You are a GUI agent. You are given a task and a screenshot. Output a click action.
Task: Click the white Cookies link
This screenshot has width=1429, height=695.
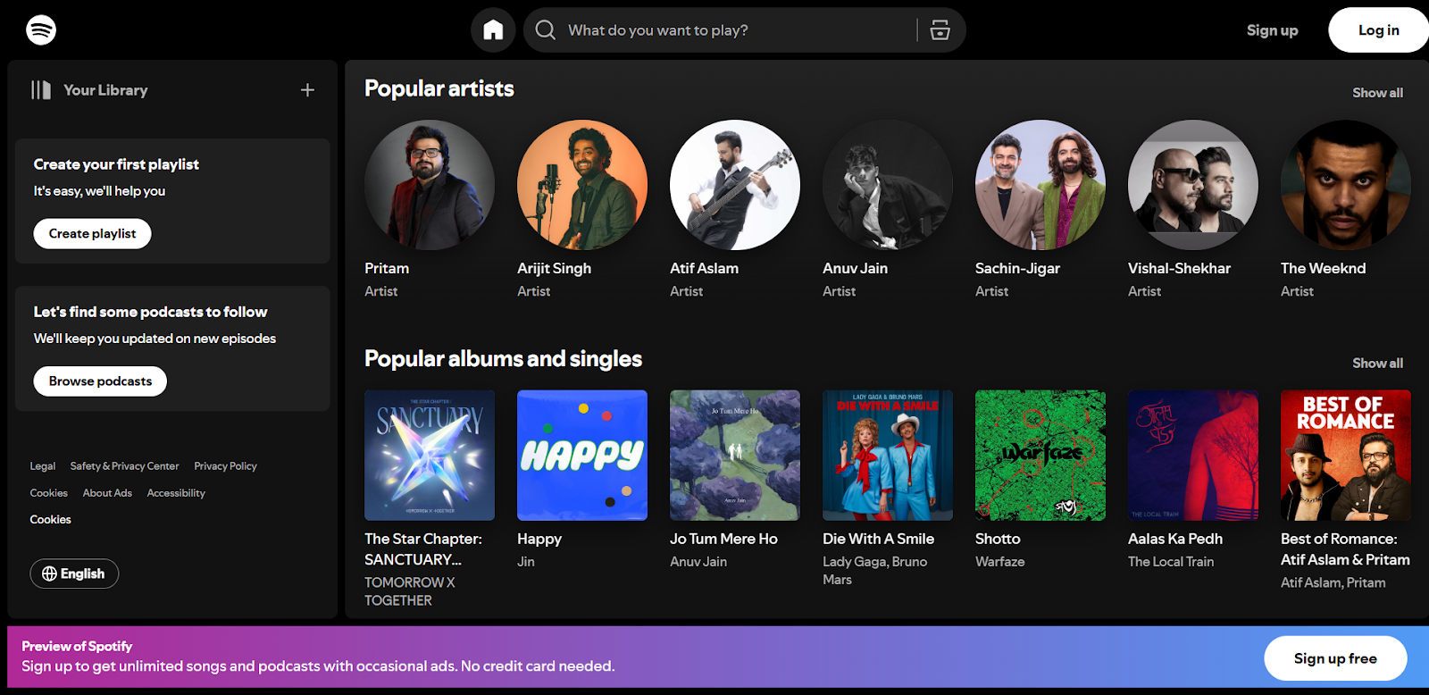coord(50,520)
